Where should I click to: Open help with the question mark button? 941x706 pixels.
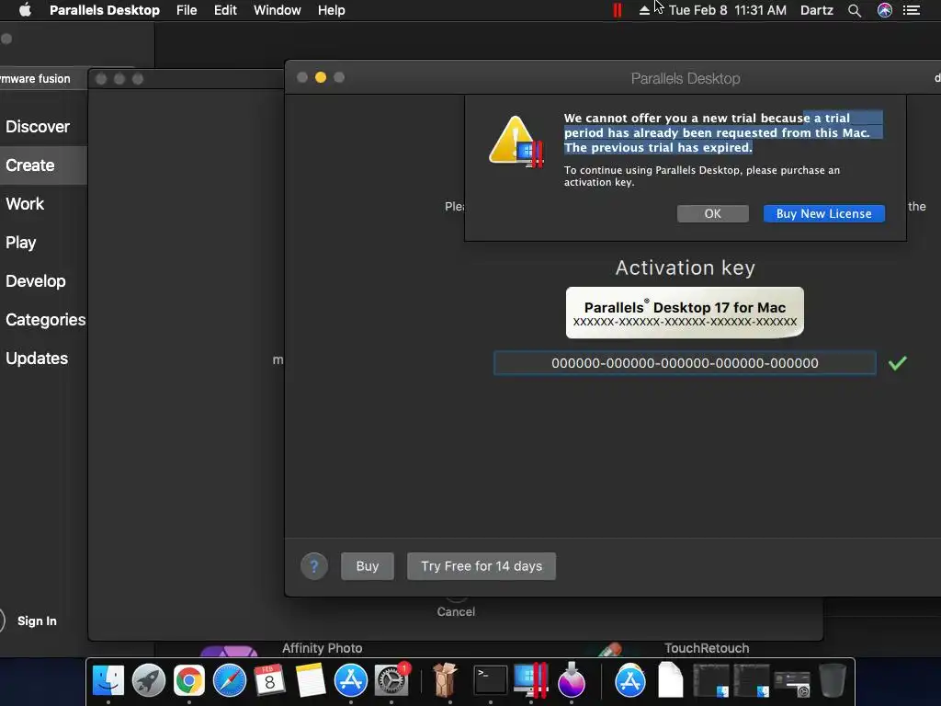pos(314,566)
